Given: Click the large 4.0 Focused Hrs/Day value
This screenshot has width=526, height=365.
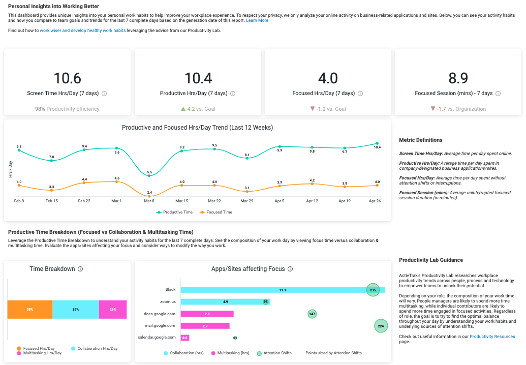Looking at the screenshot, I should pyautogui.click(x=328, y=78).
